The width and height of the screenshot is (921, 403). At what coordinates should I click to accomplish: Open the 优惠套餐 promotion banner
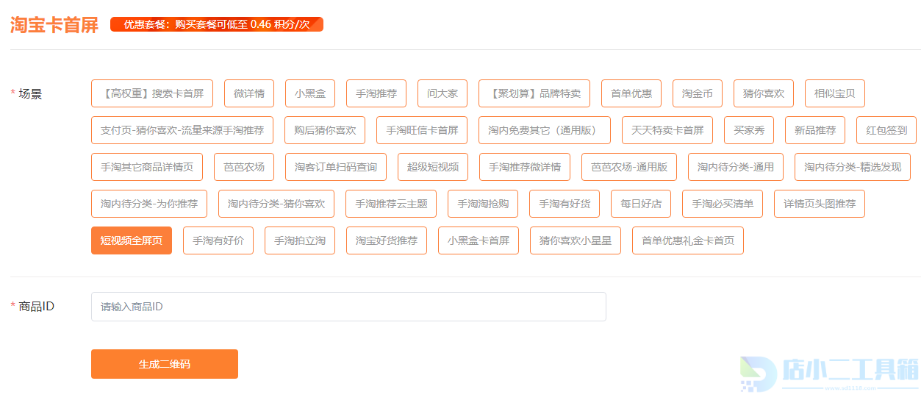[217, 24]
